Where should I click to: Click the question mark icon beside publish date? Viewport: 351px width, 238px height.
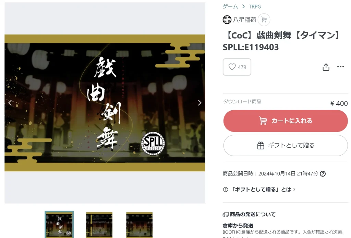pyautogui.click(x=323, y=174)
